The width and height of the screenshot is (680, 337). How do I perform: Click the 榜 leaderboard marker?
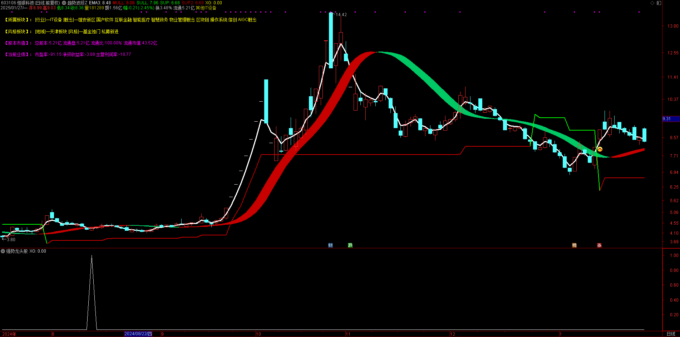pyautogui.click(x=574, y=245)
